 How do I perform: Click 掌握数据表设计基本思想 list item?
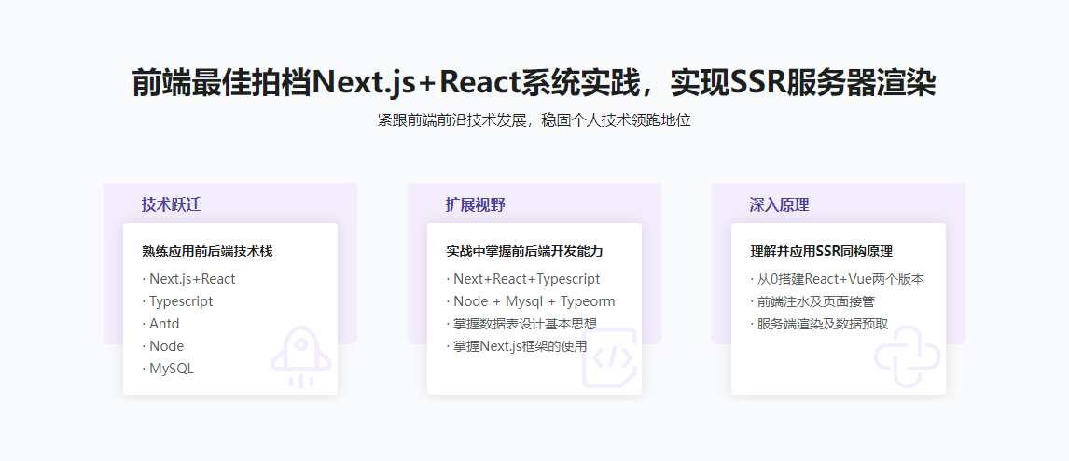pyautogui.click(x=524, y=324)
